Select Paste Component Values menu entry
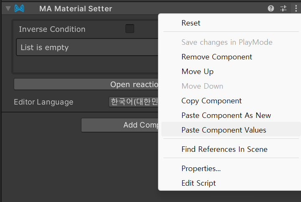Viewport: 301px width, 202px height. coord(230,130)
